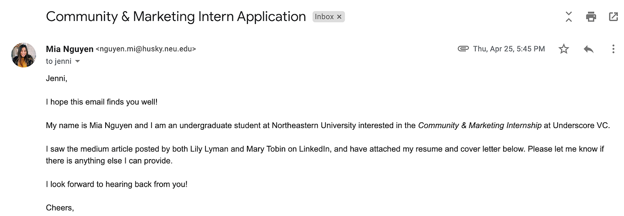Click the expand/collapse all messages icon

click(569, 17)
